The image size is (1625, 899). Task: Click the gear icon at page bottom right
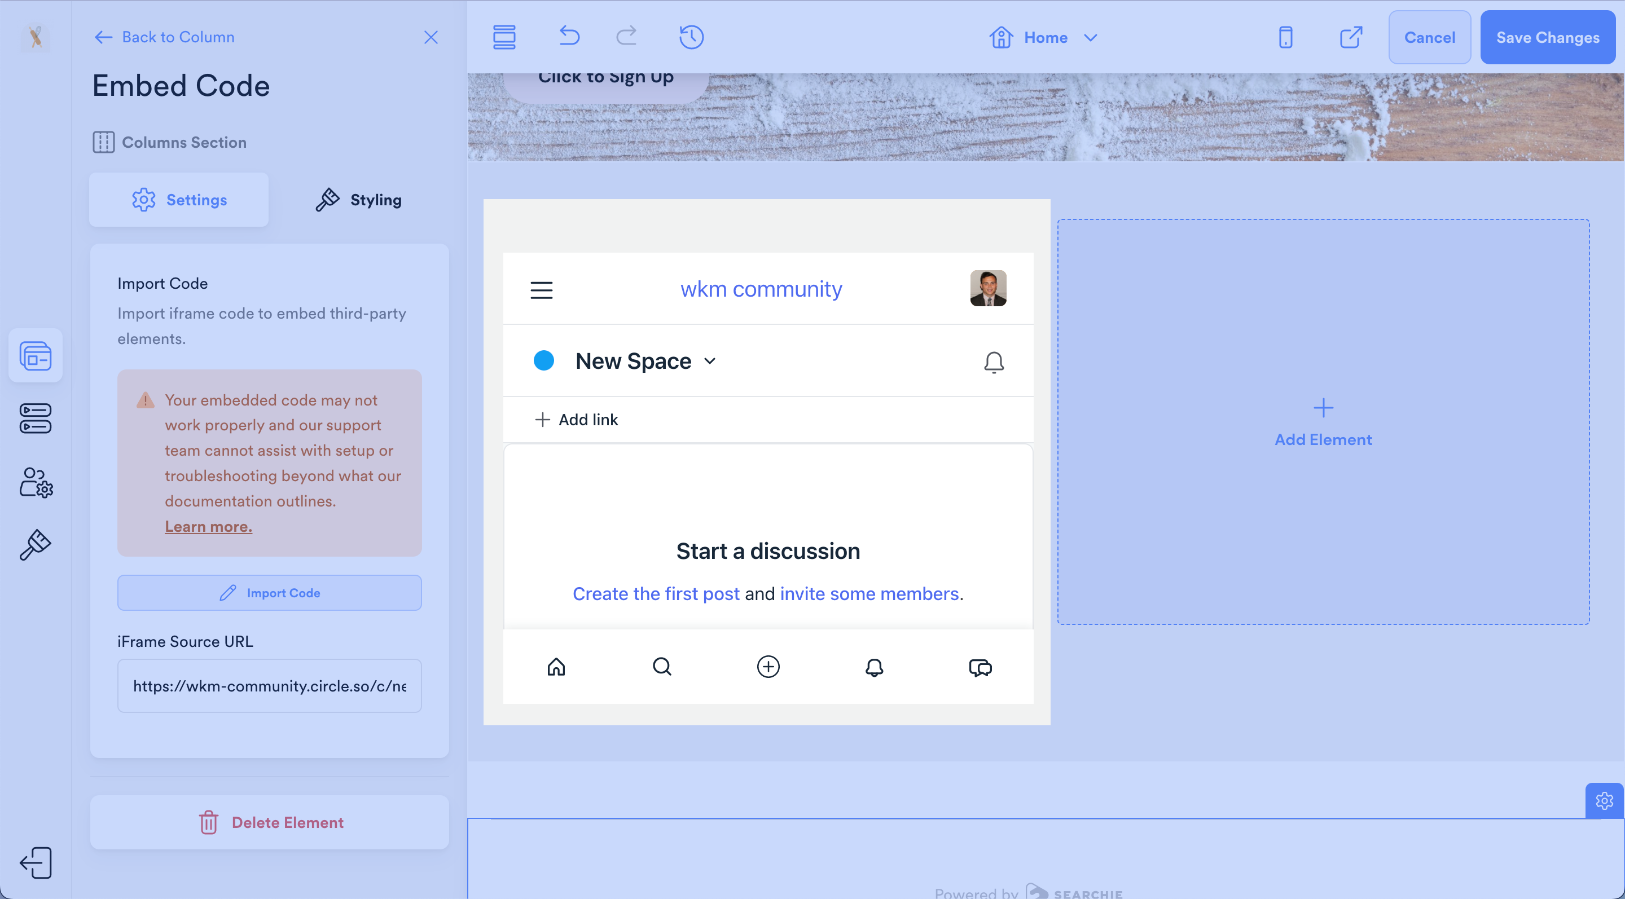tap(1604, 801)
